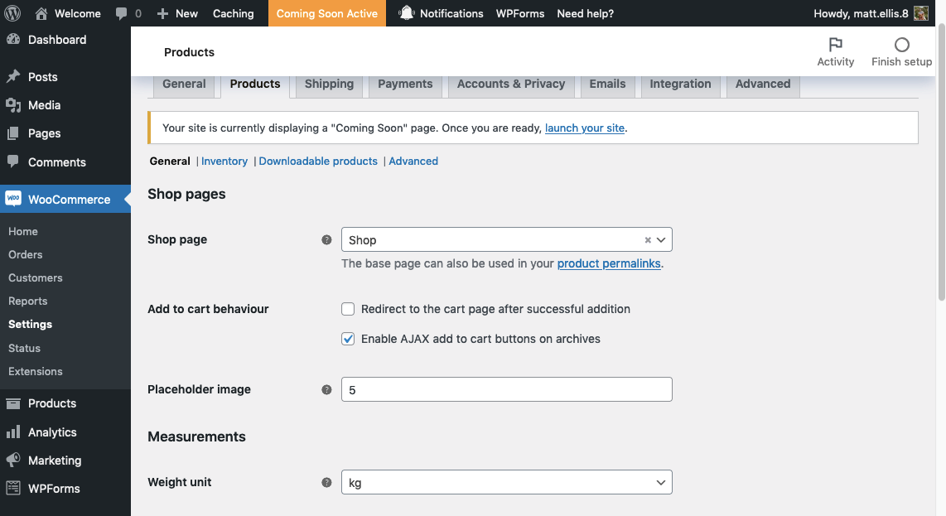Click the Placeholder image input field

tap(506, 389)
